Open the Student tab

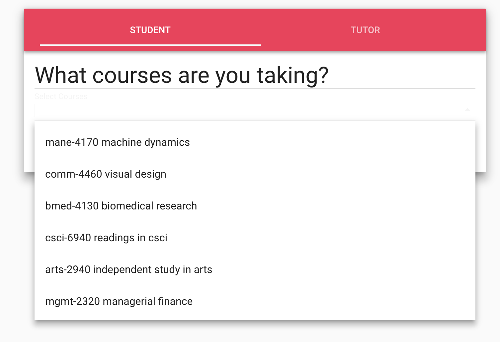coord(150,30)
